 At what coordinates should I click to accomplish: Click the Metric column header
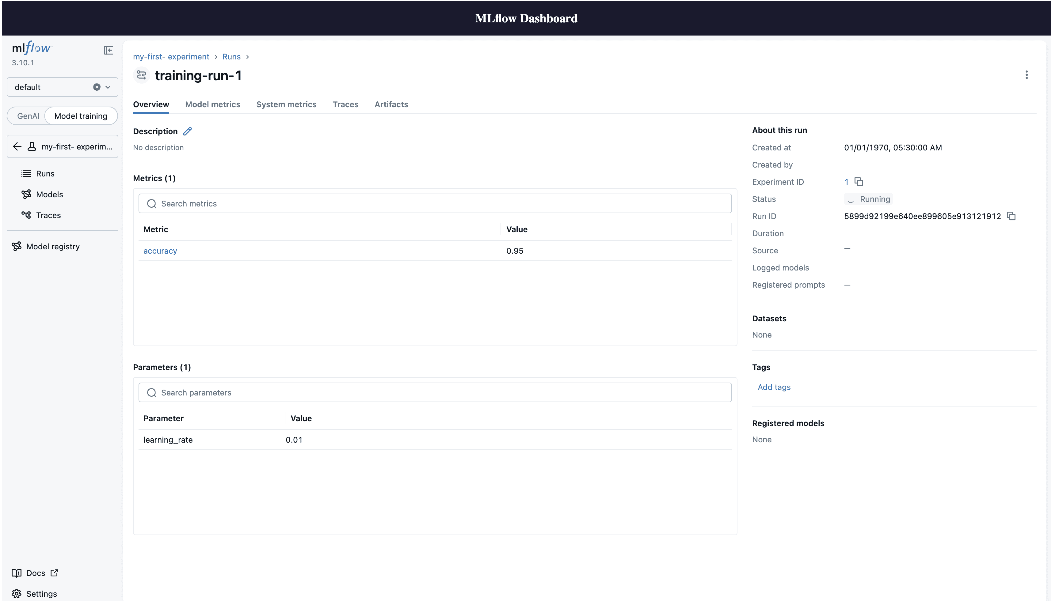tap(156, 229)
